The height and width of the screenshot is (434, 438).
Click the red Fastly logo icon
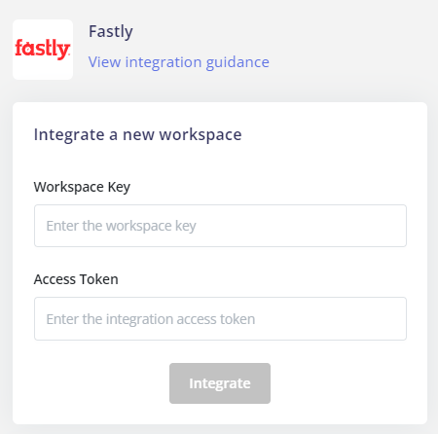43,50
